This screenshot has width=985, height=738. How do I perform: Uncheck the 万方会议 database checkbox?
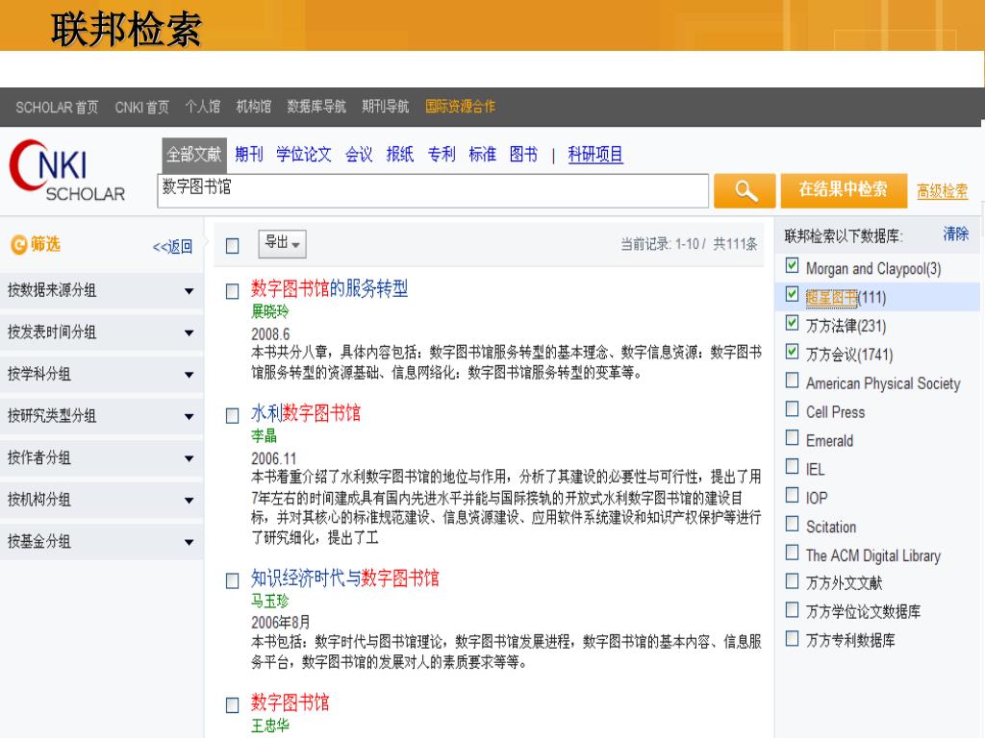[793, 352]
